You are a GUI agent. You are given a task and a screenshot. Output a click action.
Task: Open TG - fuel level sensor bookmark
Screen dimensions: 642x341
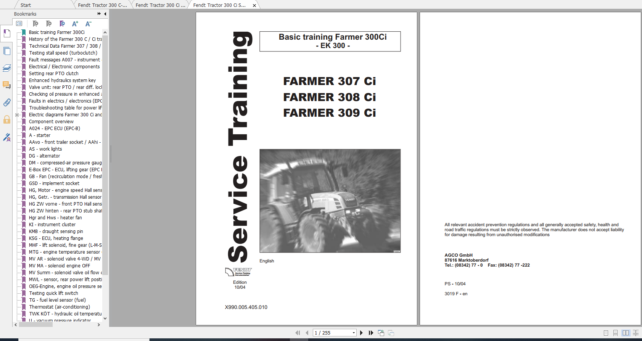click(x=57, y=300)
